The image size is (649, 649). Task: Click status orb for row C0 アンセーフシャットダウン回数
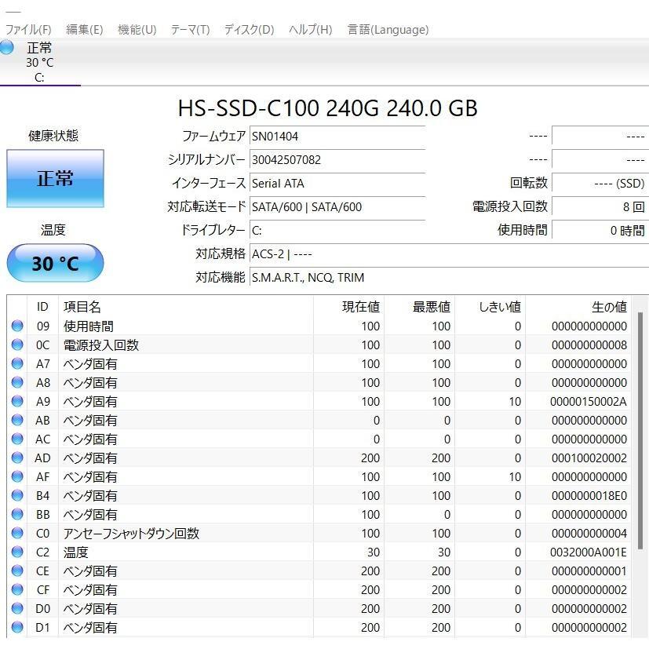17,534
